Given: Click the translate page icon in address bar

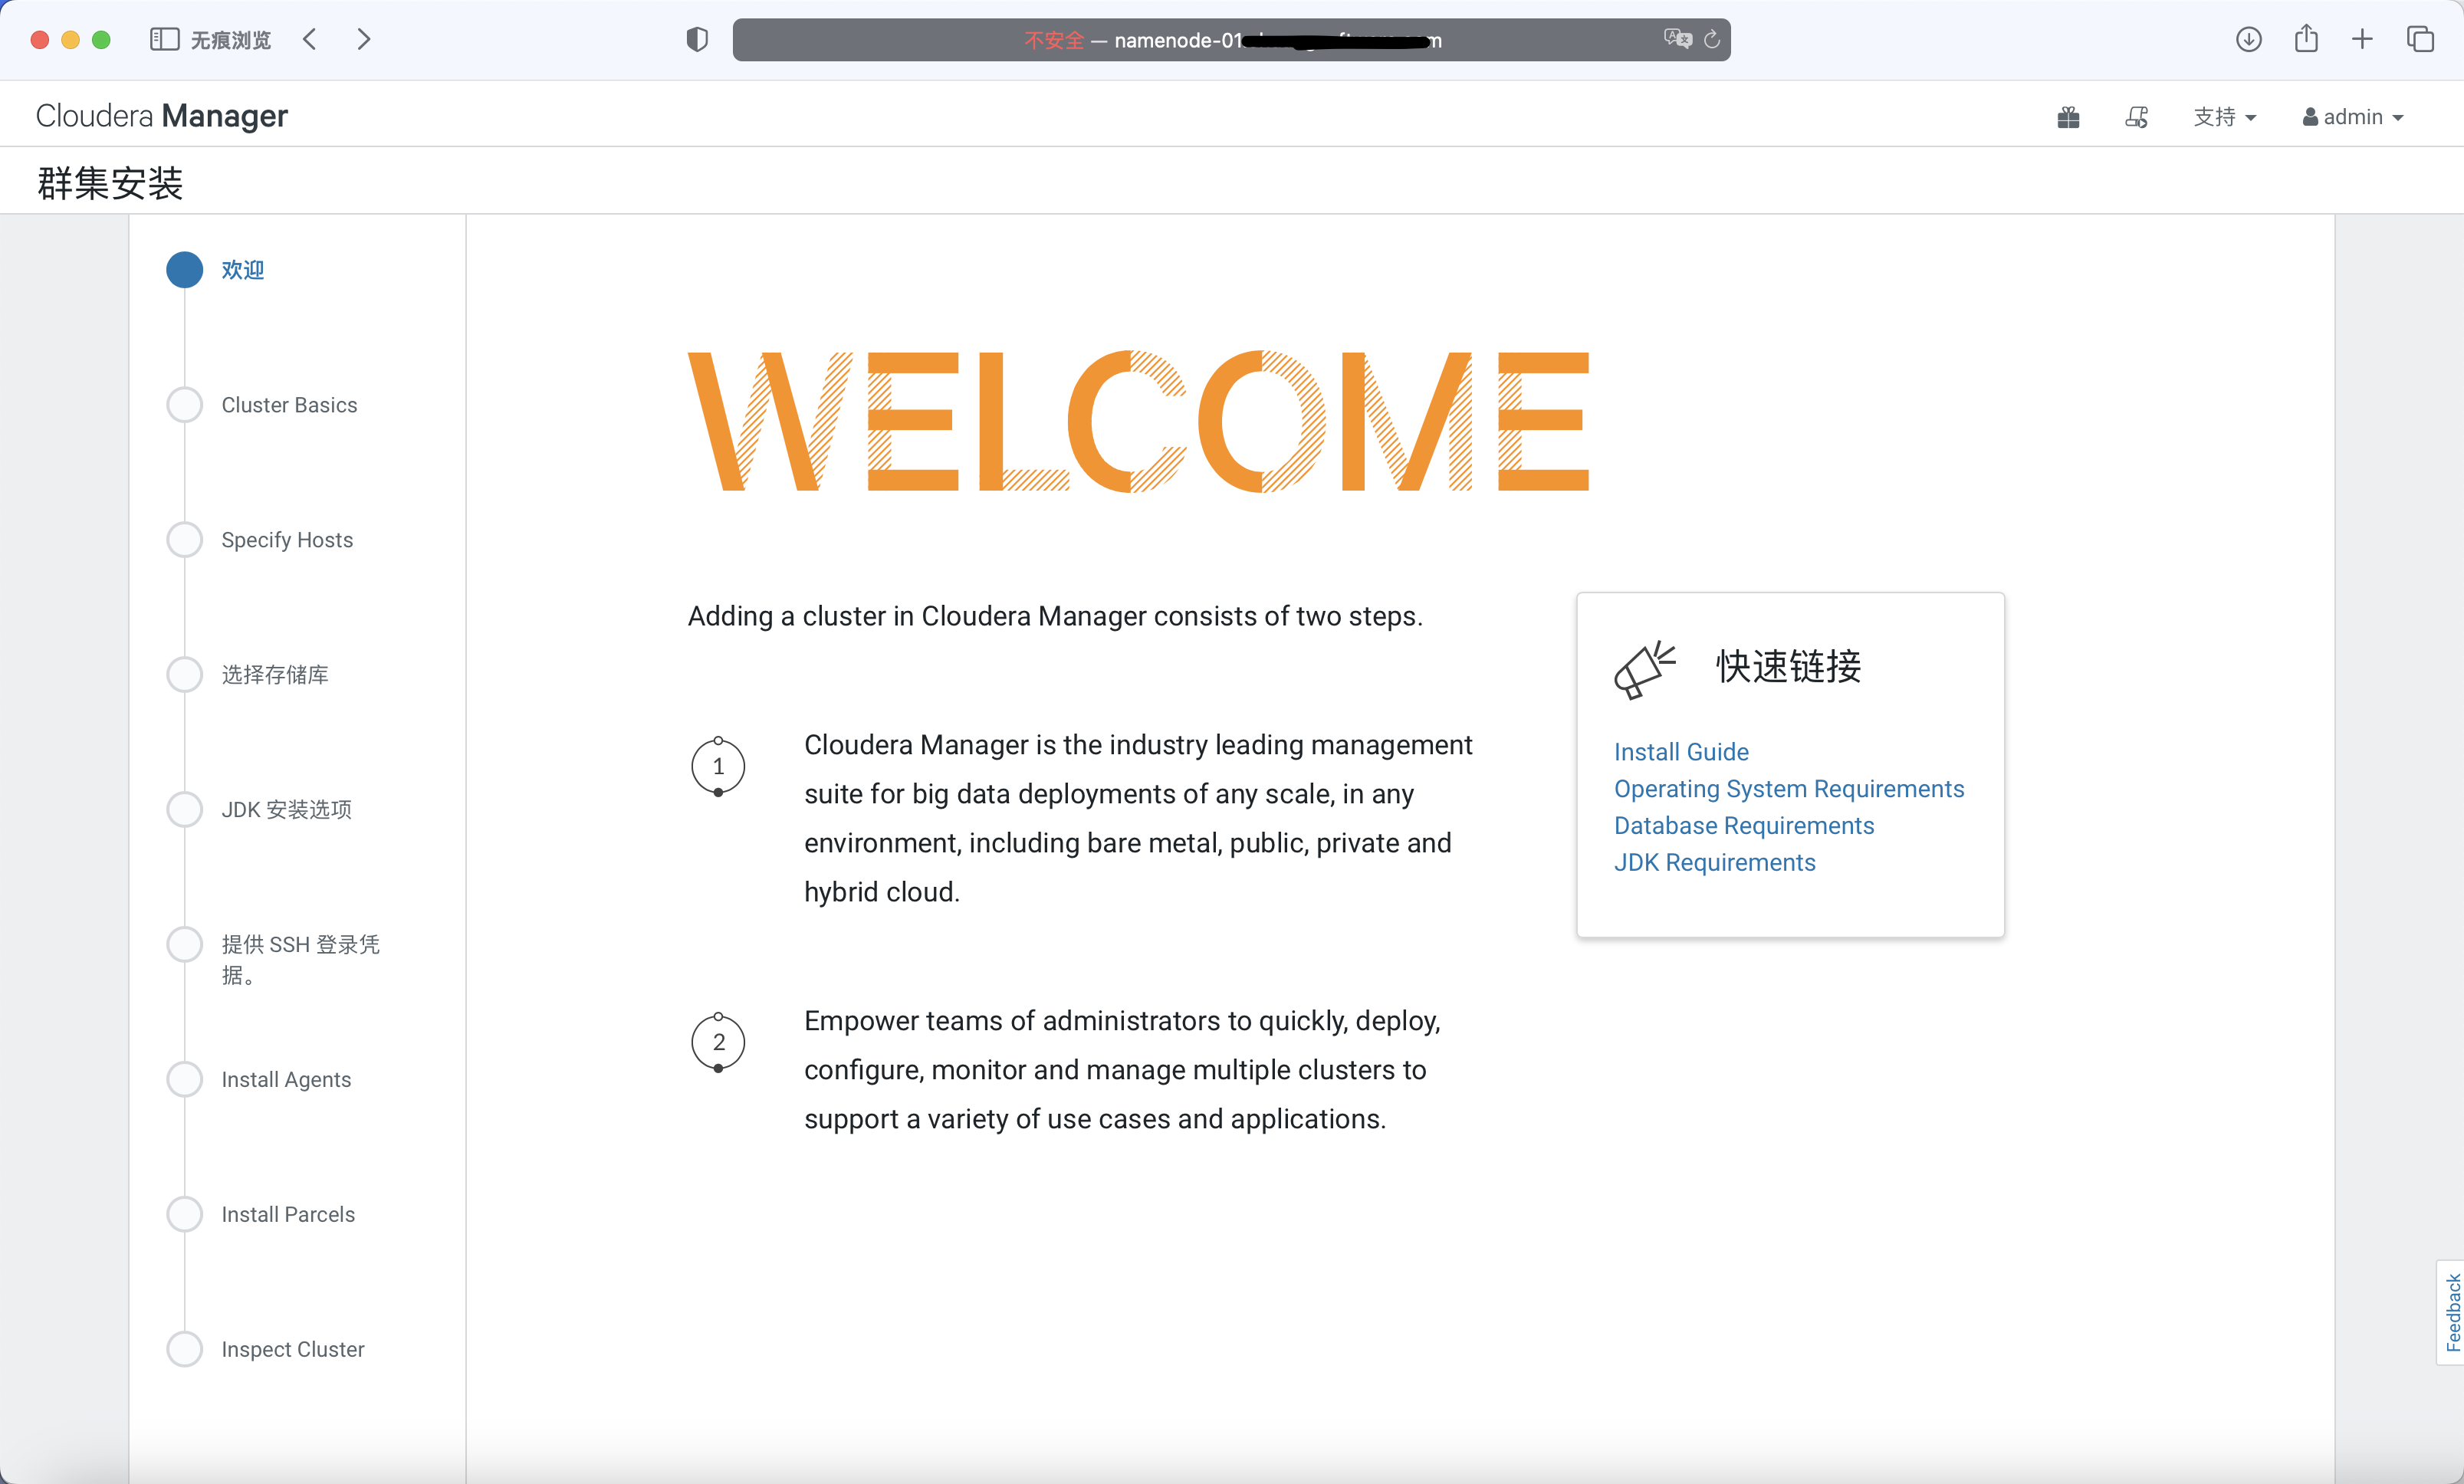Looking at the screenshot, I should 1677,39.
